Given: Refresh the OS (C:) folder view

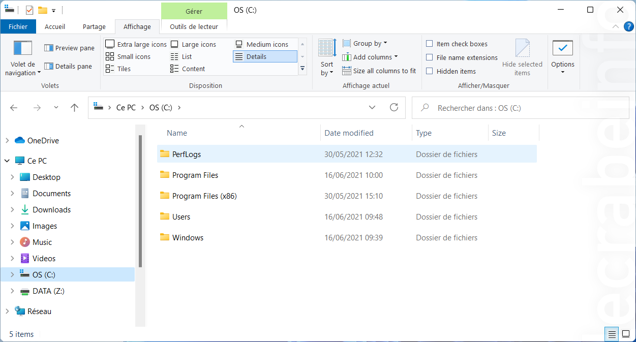Looking at the screenshot, I should [393, 108].
